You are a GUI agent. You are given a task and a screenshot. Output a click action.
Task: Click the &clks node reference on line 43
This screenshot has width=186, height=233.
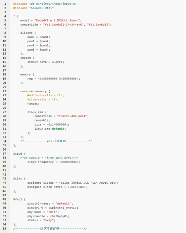[17, 179]
